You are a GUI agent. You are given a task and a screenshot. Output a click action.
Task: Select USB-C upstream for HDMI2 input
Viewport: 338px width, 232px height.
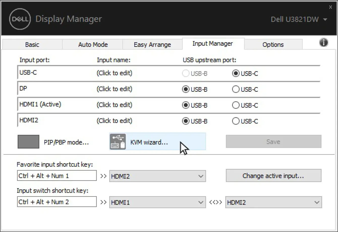click(x=236, y=121)
